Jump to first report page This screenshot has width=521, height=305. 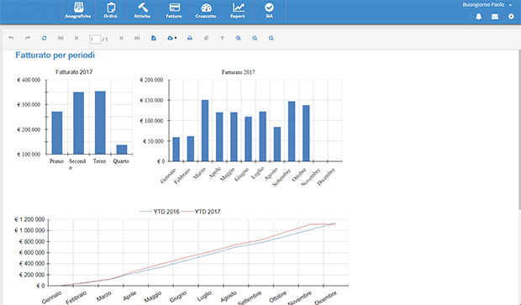(x=61, y=38)
